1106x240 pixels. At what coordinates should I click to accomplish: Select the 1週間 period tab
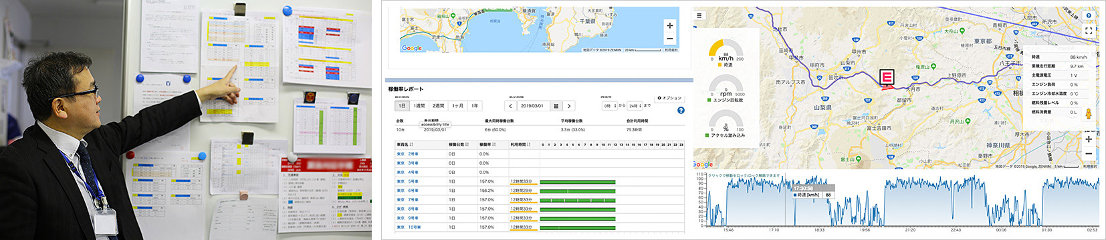tap(419, 106)
